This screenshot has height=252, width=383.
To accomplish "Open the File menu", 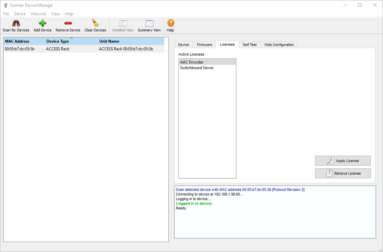I will [6, 14].
